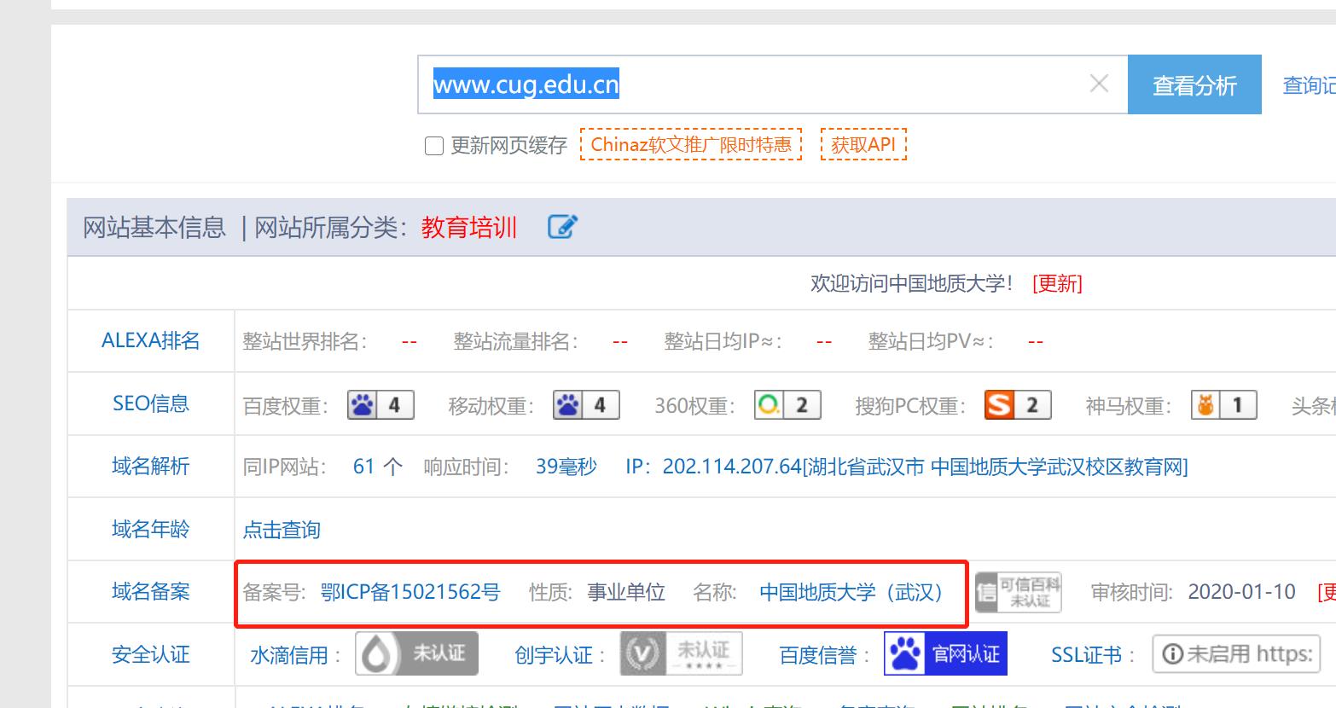The width and height of the screenshot is (1336, 708).
Task: Open the 教育培训 category link
Action: click(469, 228)
